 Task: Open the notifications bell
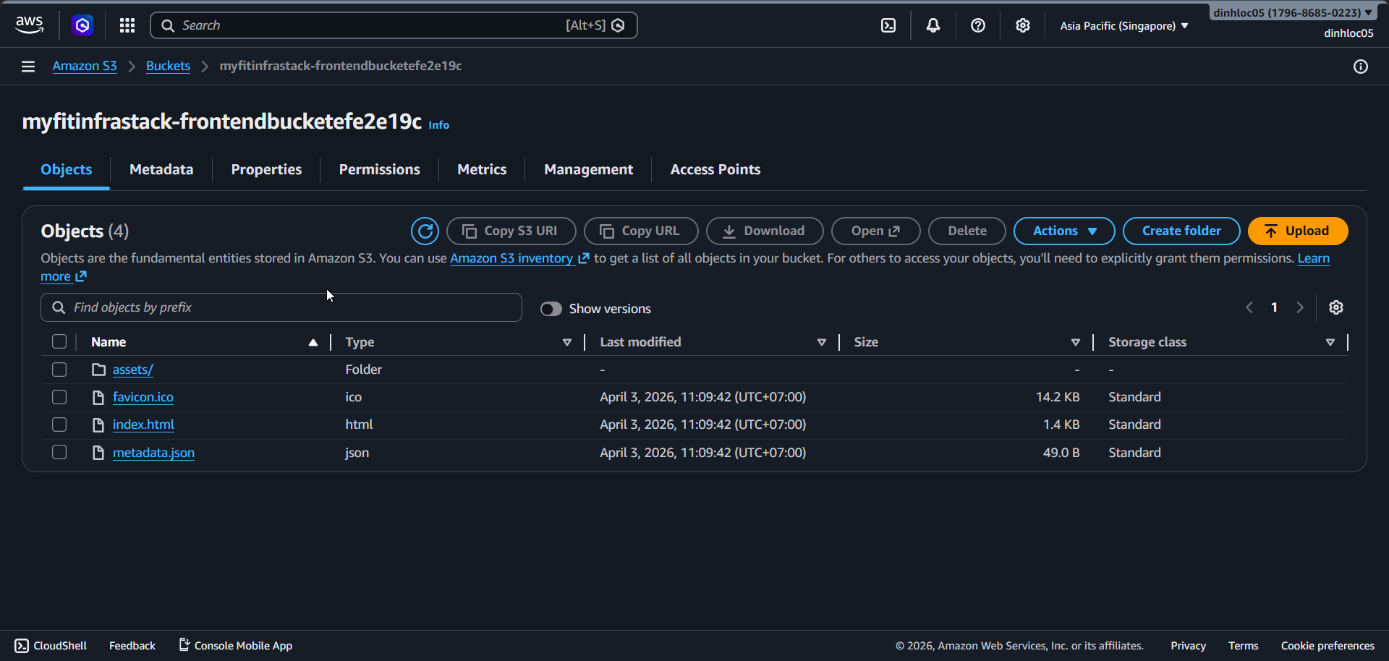click(933, 25)
